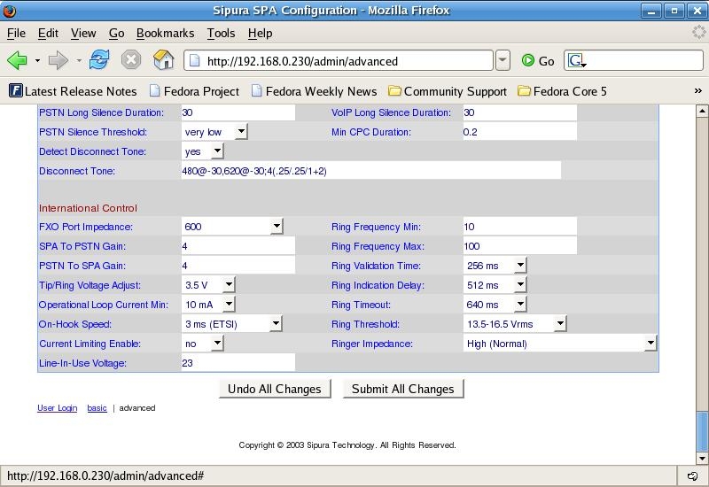
Task: Click the Stop loading icon
Action: 131,60
